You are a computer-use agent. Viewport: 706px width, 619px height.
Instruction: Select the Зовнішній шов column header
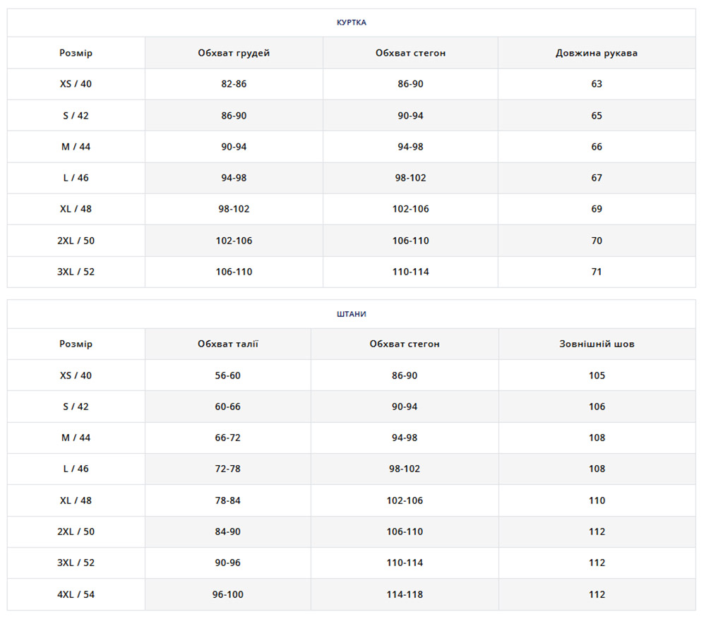click(x=597, y=344)
